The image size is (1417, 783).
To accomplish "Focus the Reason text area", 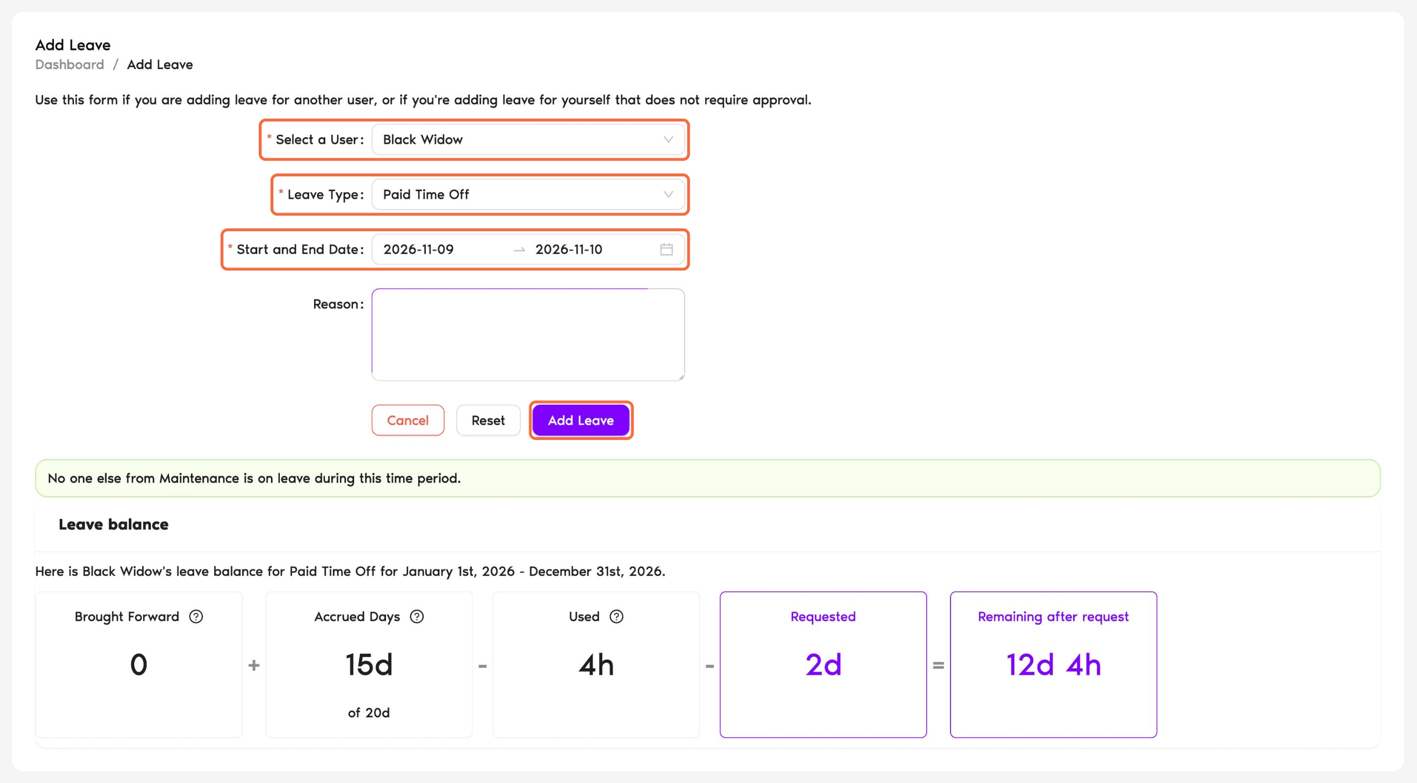I will click(x=528, y=335).
